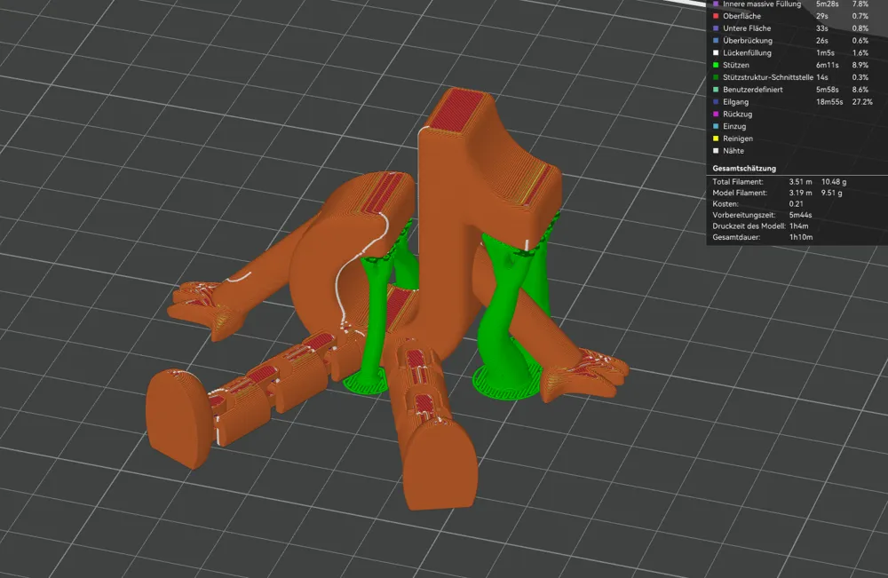Image resolution: width=888 pixels, height=578 pixels.
Task: Click the 'Druckzeit des Modell:' label
Action: pyautogui.click(x=749, y=226)
